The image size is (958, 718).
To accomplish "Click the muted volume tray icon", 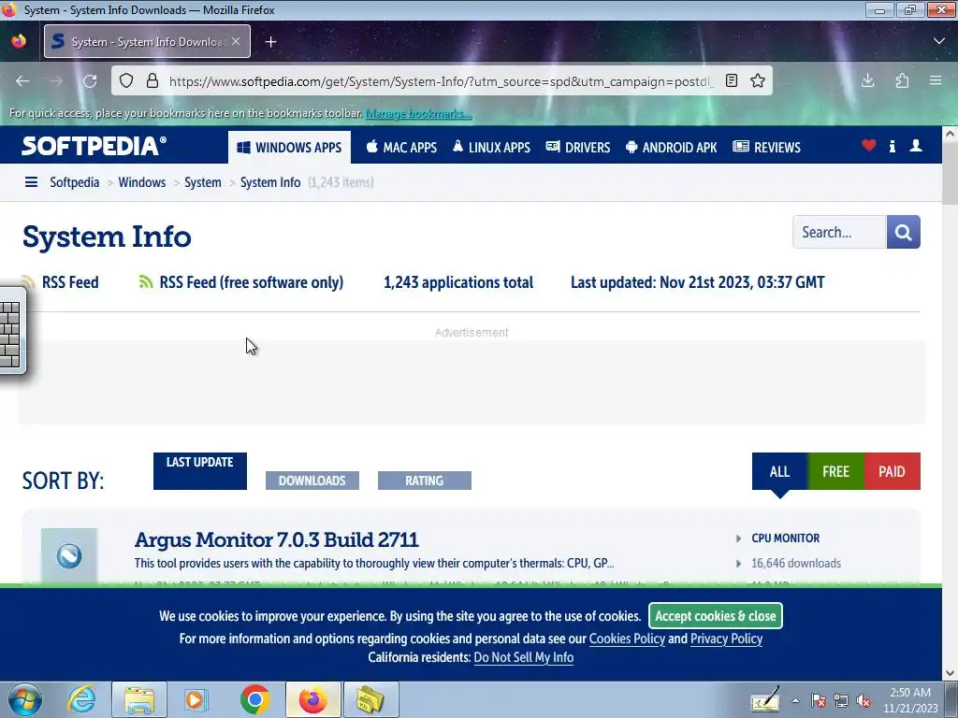I will tap(864, 701).
